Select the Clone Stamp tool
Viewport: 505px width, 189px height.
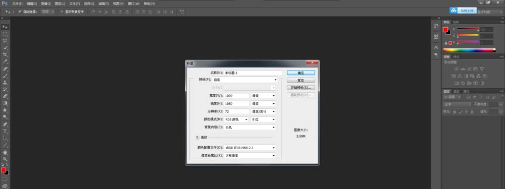pyautogui.click(x=5, y=83)
